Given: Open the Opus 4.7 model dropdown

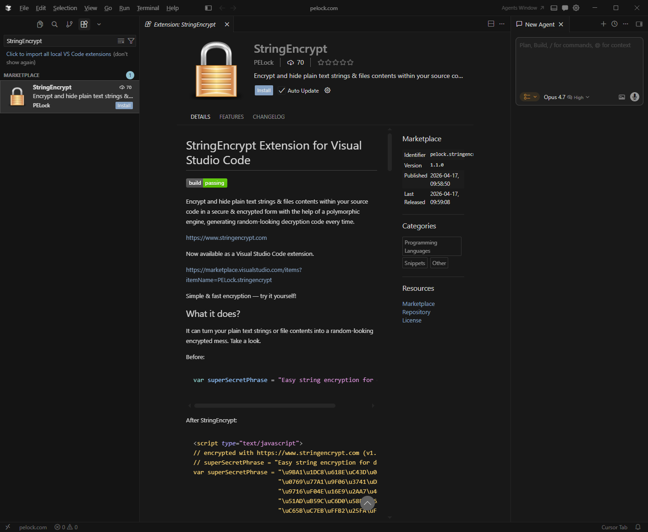Looking at the screenshot, I should (x=566, y=97).
